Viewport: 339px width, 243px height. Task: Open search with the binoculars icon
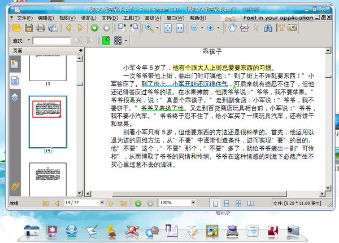coord(268,28)
